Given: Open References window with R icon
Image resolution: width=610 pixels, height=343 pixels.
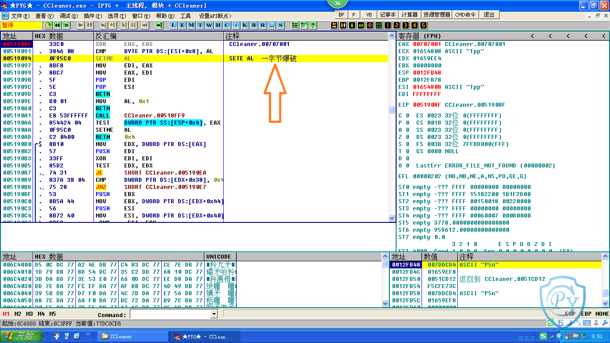Looking at the screenshot, I should [263, 25].
